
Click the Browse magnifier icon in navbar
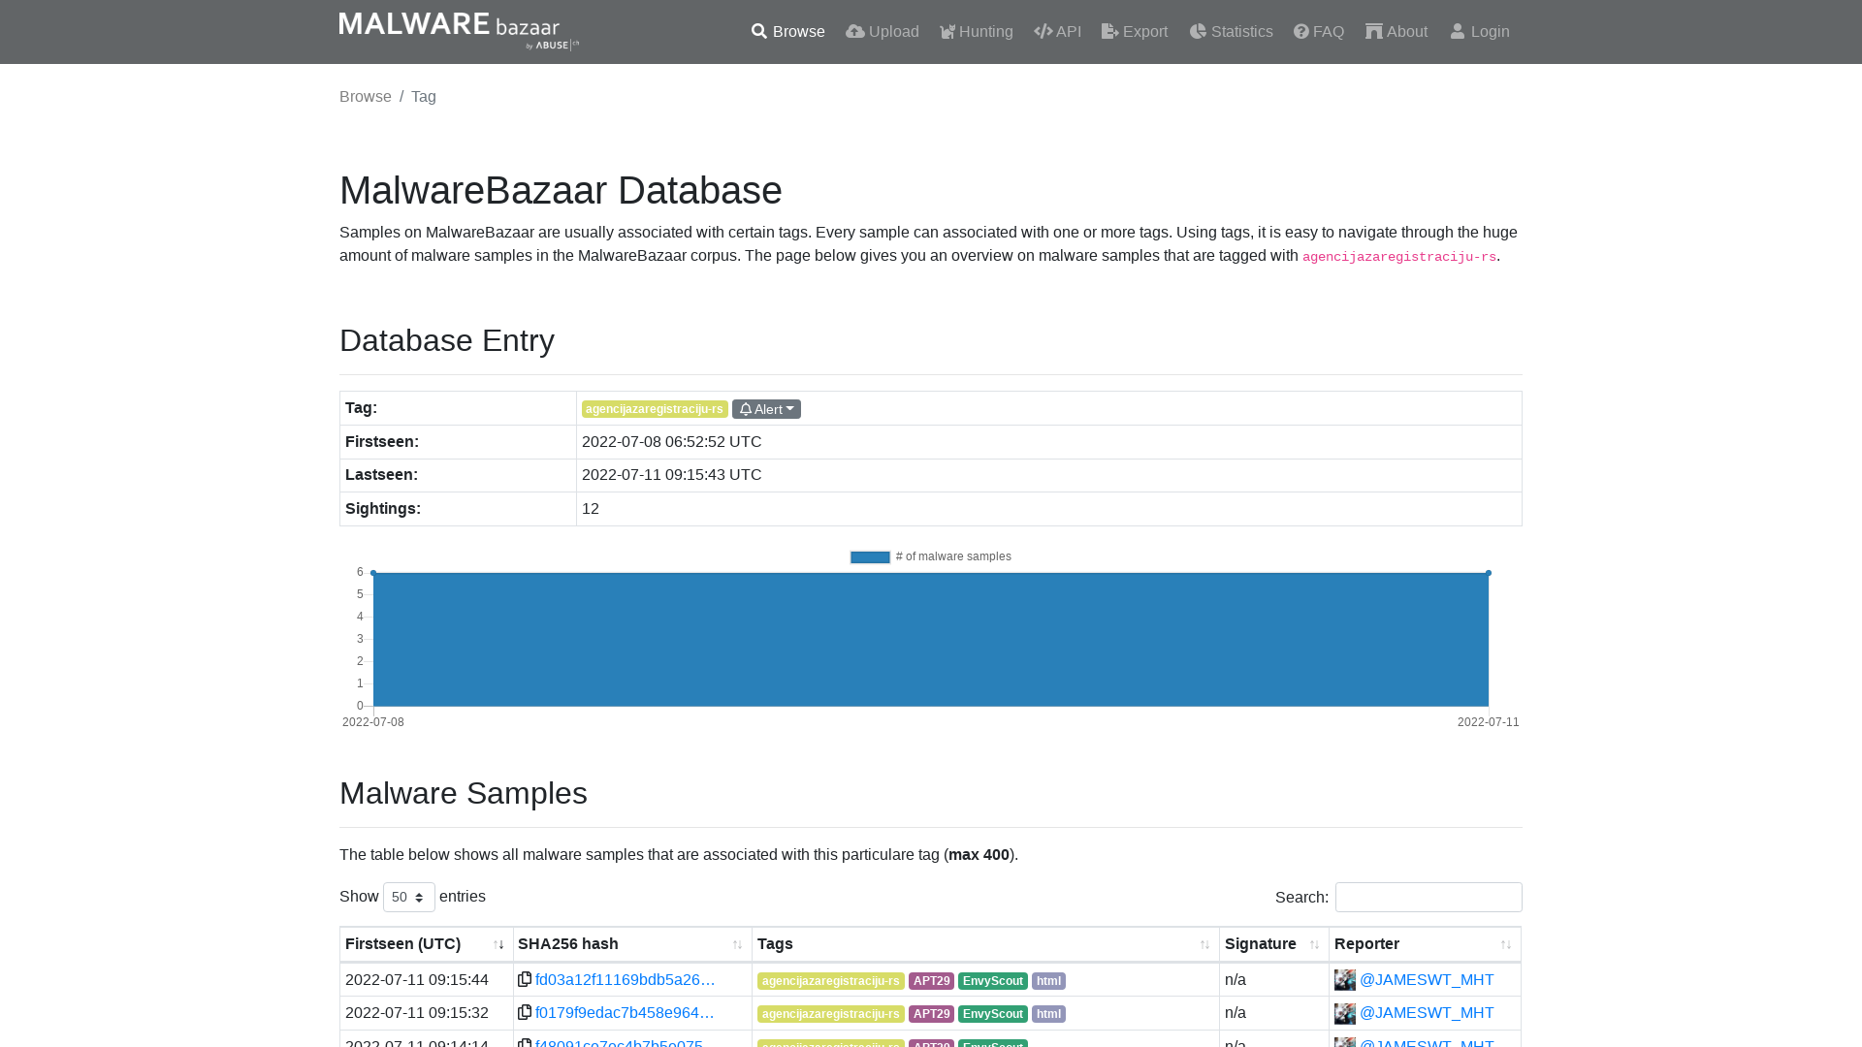[759, 31]
